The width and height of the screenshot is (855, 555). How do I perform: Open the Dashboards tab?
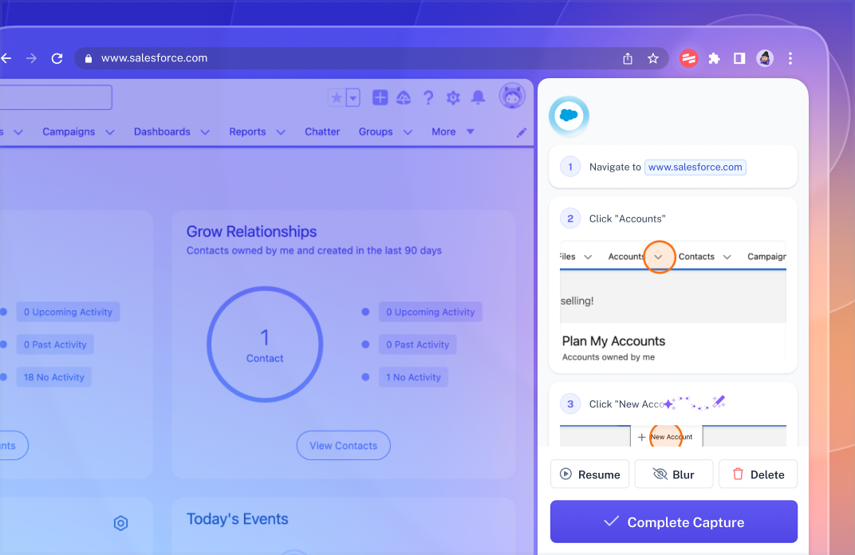click(x=162, y=132)
